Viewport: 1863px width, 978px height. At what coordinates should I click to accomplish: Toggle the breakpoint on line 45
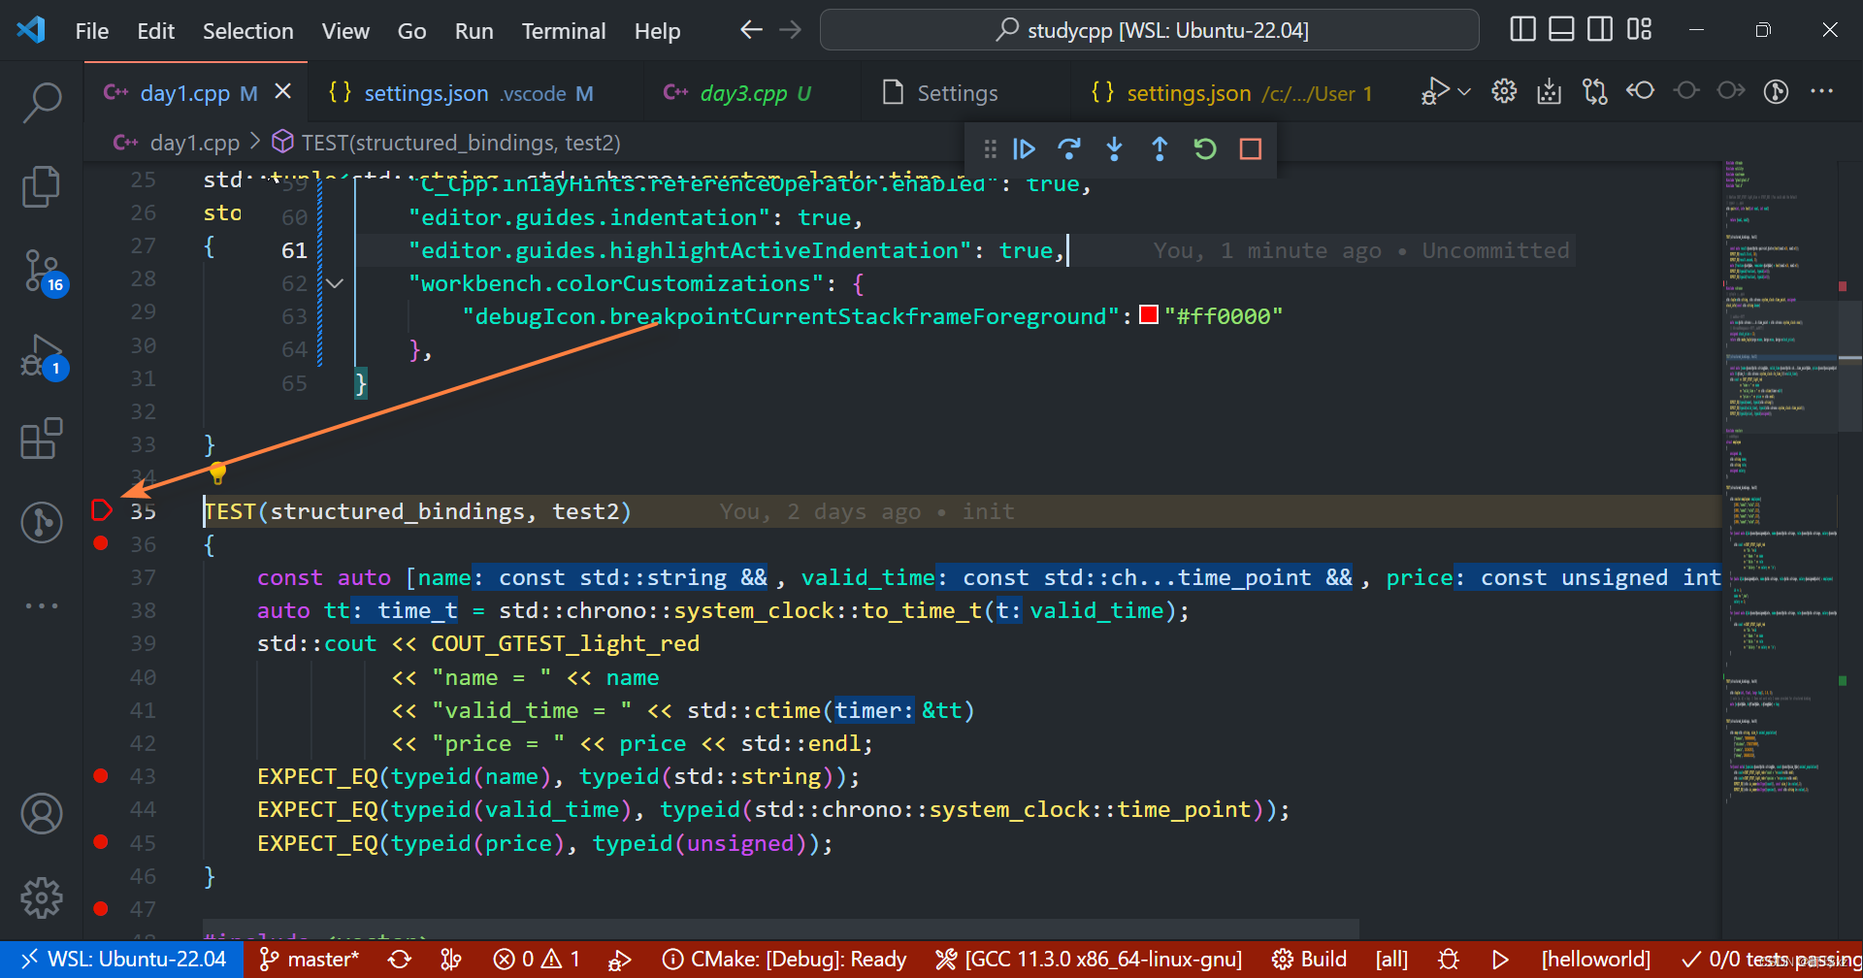(101, 841)
